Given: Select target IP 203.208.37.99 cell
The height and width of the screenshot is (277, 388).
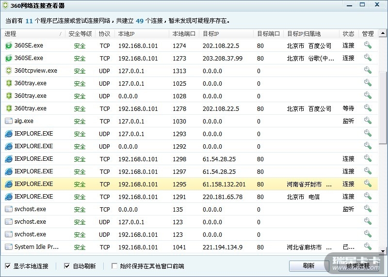Looking at the screenshot, I should click(223, 59).
